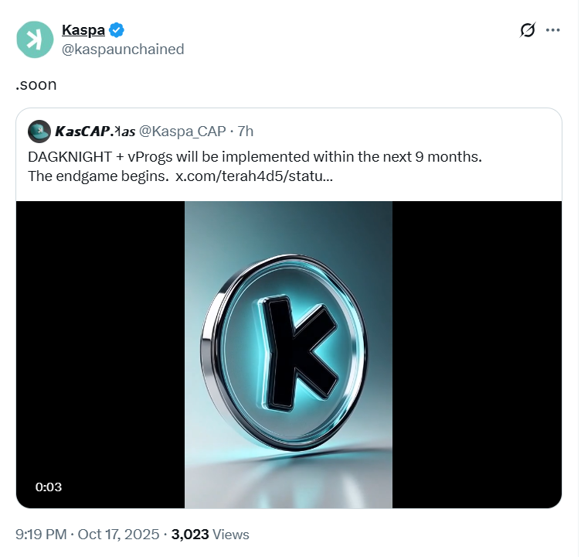Viewport: 581px width, 557px height.
Task: Click the Kaspa profile avatar
Action: (x=34, y=39)
